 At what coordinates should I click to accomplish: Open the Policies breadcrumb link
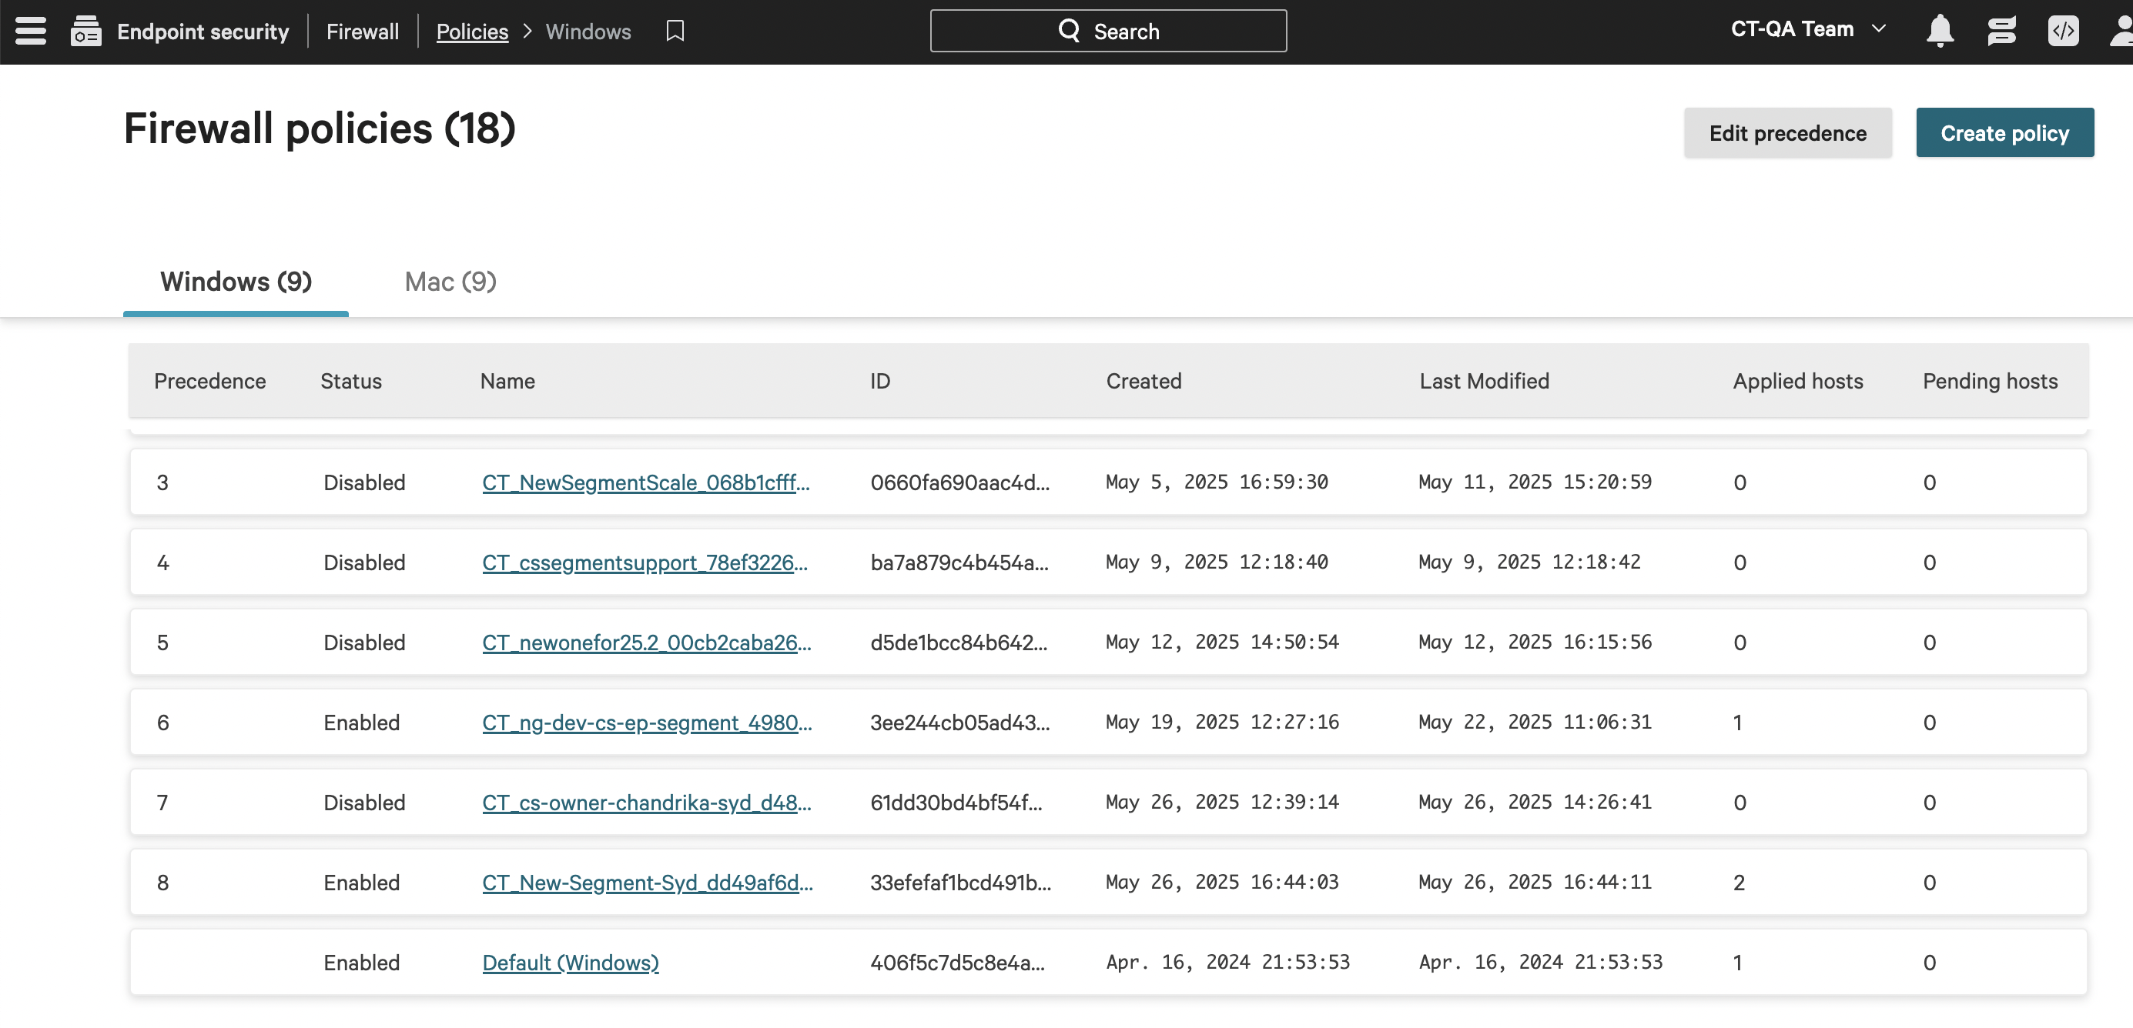(472, 32)
